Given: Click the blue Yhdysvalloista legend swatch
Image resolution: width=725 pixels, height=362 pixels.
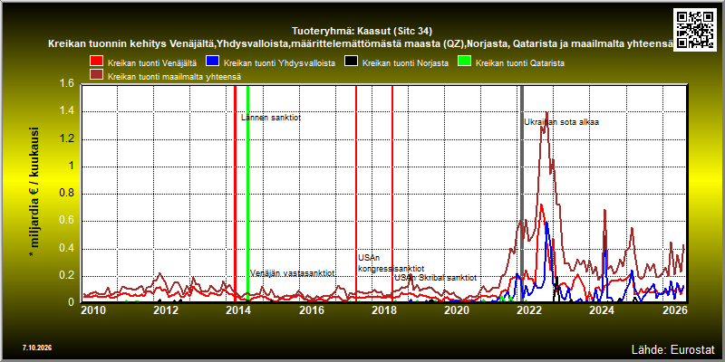Looking at the screenshot, I should click(213, 62).
